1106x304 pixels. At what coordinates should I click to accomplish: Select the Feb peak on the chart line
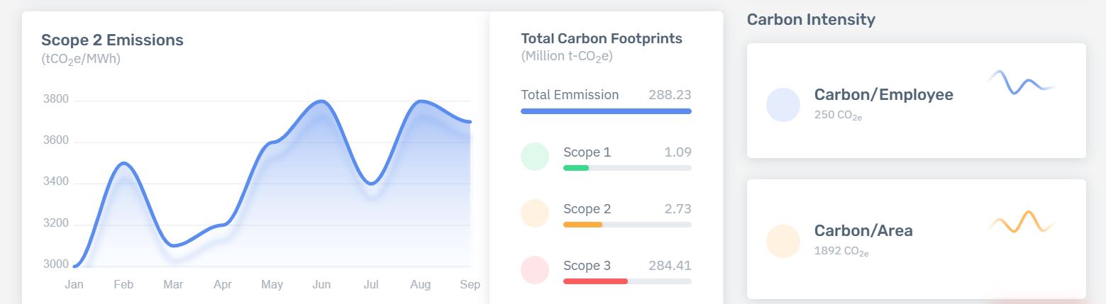pyautogui.click(x=124, y=164)
